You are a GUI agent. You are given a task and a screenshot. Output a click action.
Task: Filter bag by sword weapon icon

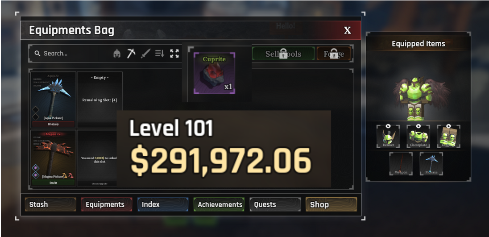pyautogui.click(x=145, y=54)
